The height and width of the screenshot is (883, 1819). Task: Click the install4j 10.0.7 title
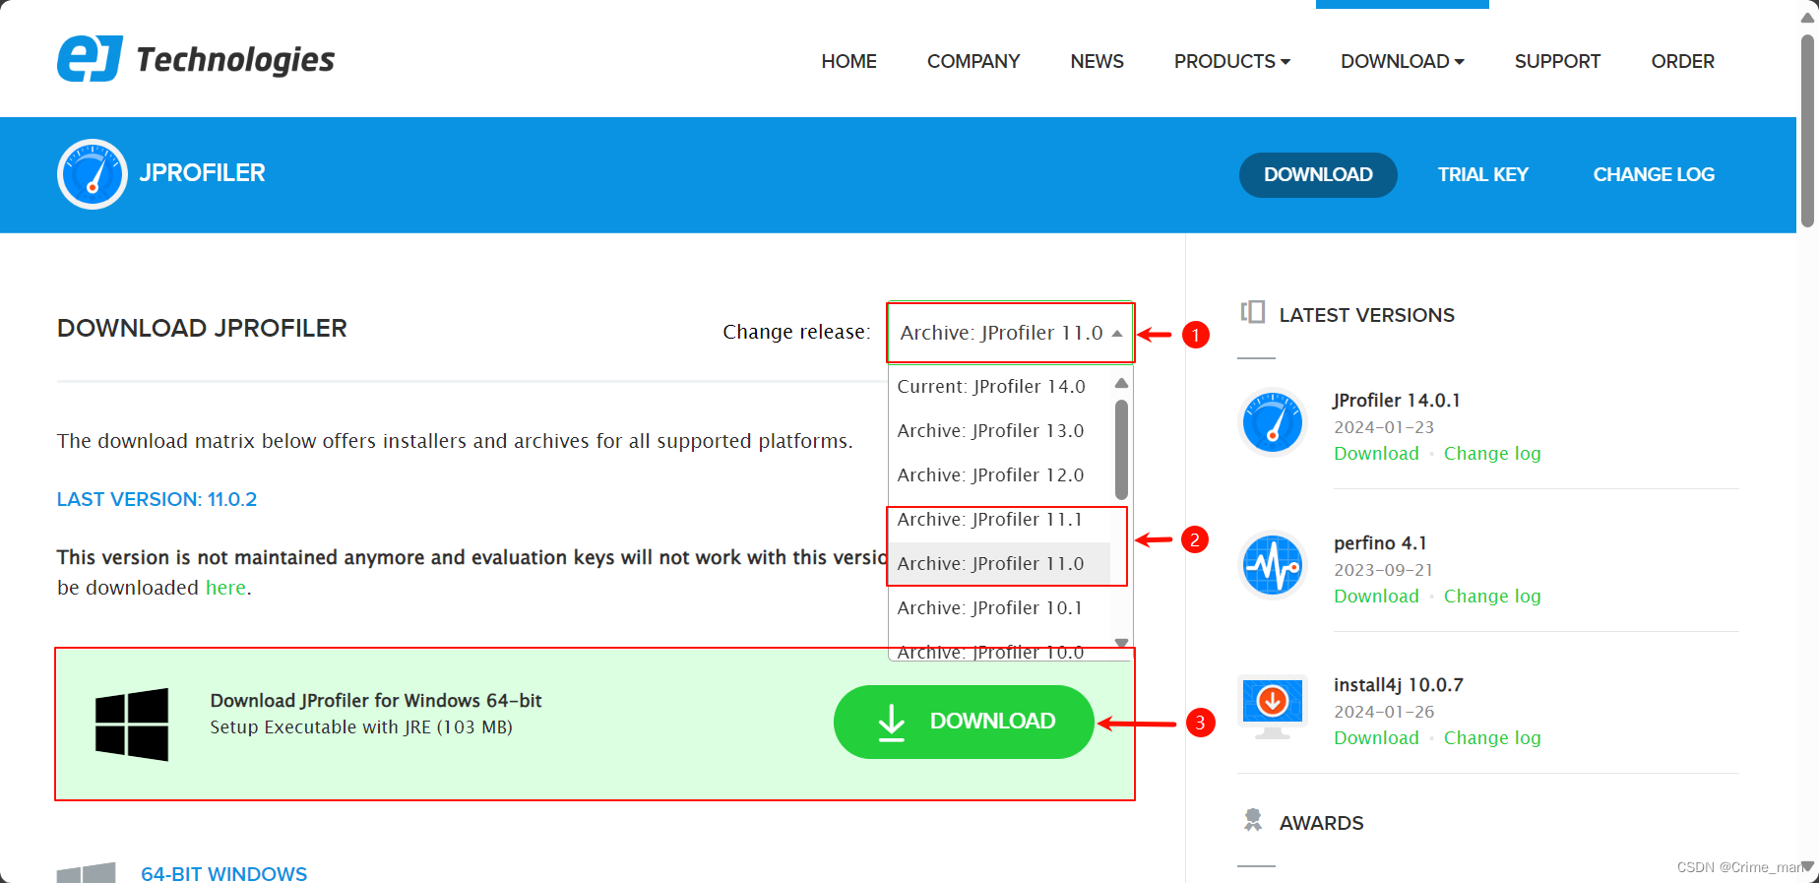(1398, 685)
